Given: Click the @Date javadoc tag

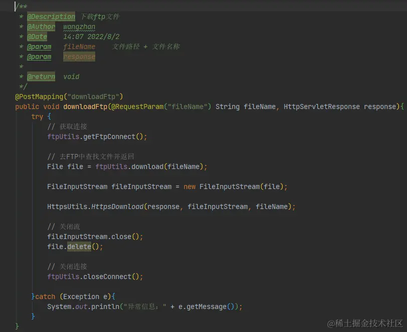Looking at the screenshot, I should pyautogui.click(x=37, y=37).
